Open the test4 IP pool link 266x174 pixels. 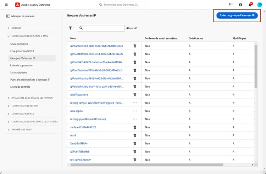73,135
